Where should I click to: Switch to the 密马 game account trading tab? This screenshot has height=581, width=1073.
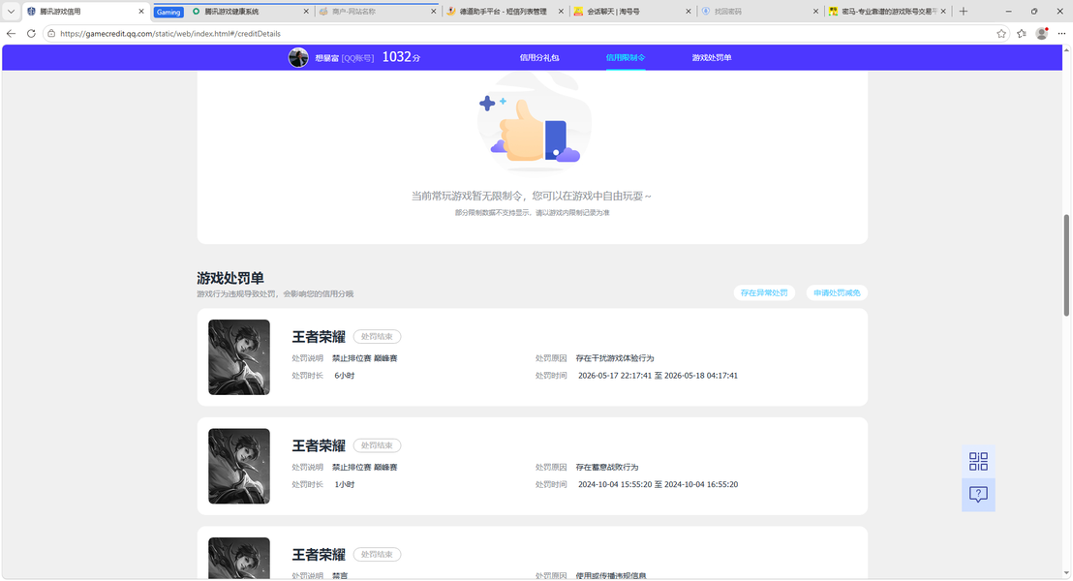887,11
